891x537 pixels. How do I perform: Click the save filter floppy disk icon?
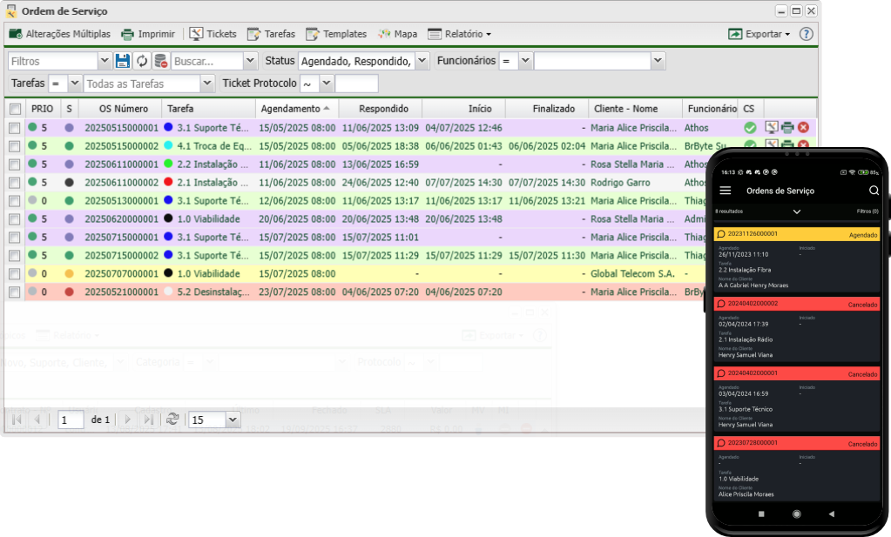[x=123, y=61]
